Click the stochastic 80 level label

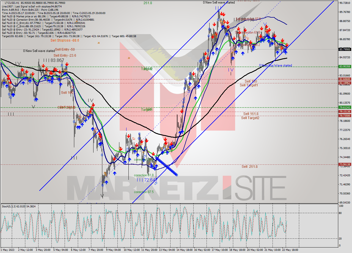[341, 213]
